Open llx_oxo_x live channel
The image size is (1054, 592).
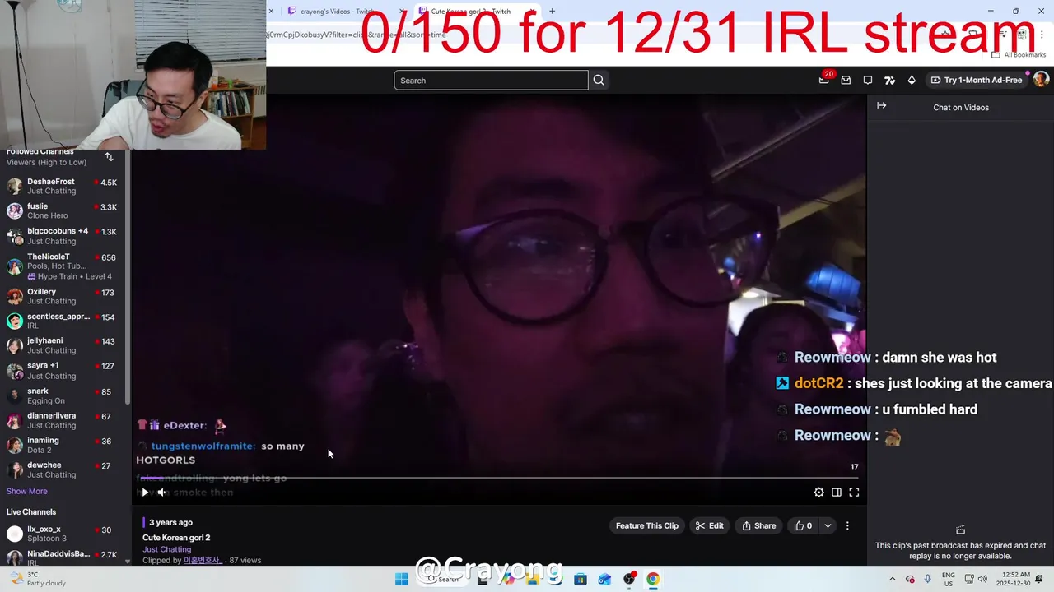(x=63, y=534)
